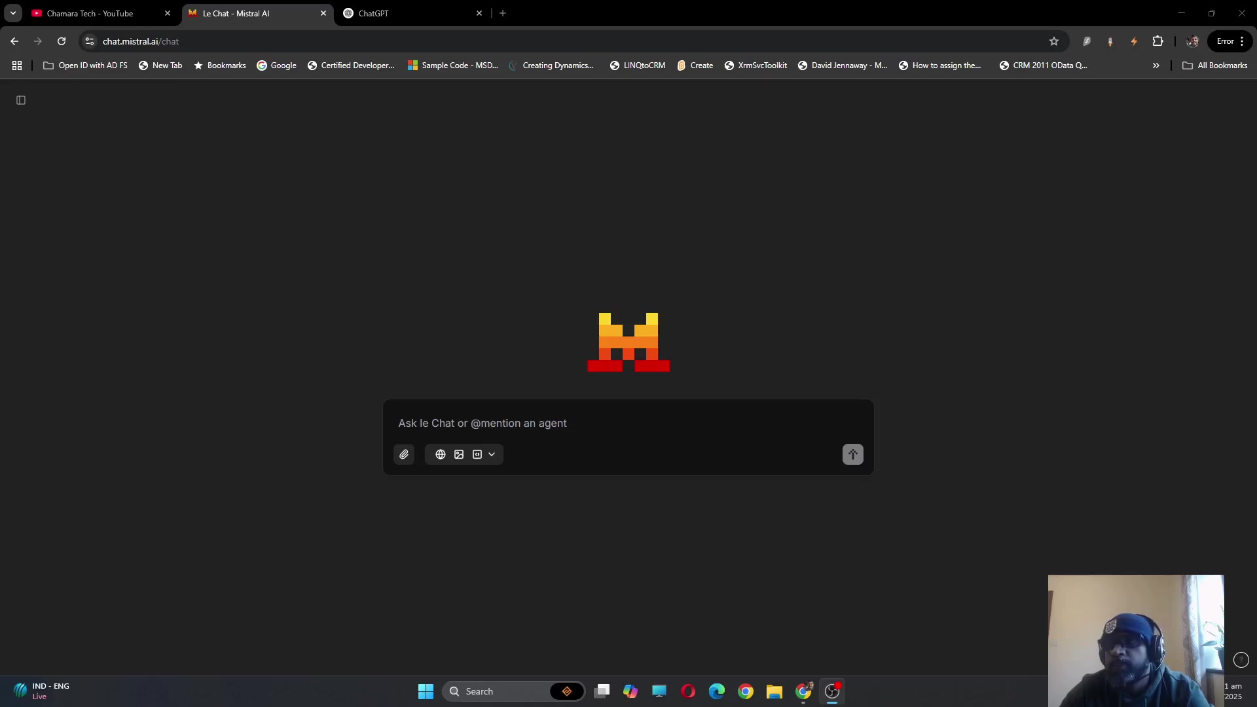The width and height of the screenshot is (1257, 707).
Task: Attach a file with the paperclip icon
Action: [404, 454]
